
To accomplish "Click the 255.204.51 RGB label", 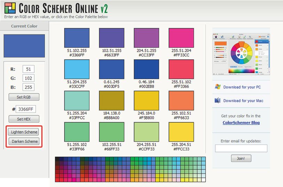I will (181, 145).
